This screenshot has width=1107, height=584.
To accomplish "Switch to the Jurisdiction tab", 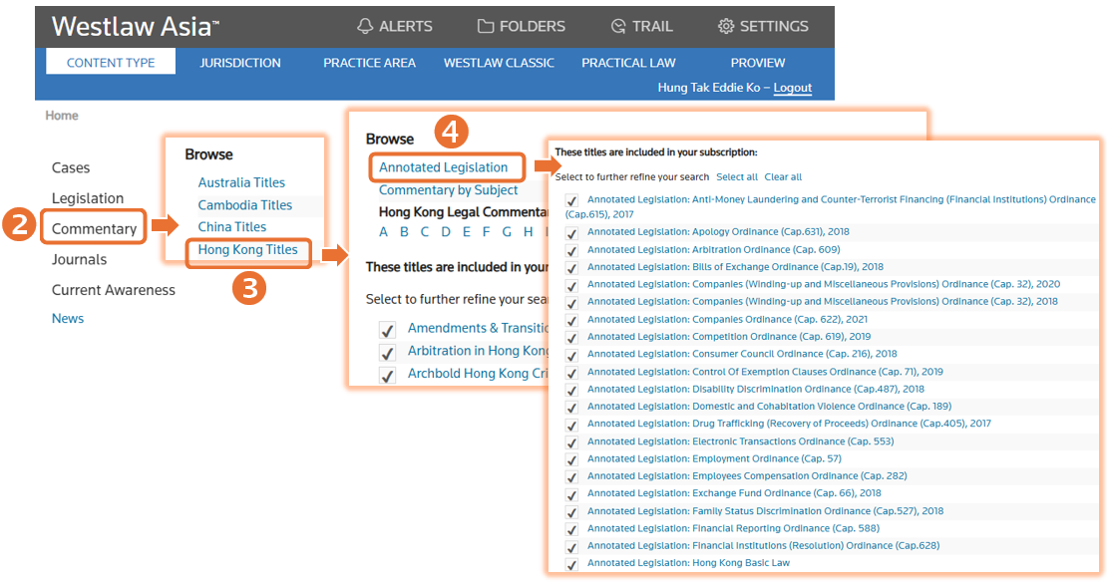I will tap(240, 63).
